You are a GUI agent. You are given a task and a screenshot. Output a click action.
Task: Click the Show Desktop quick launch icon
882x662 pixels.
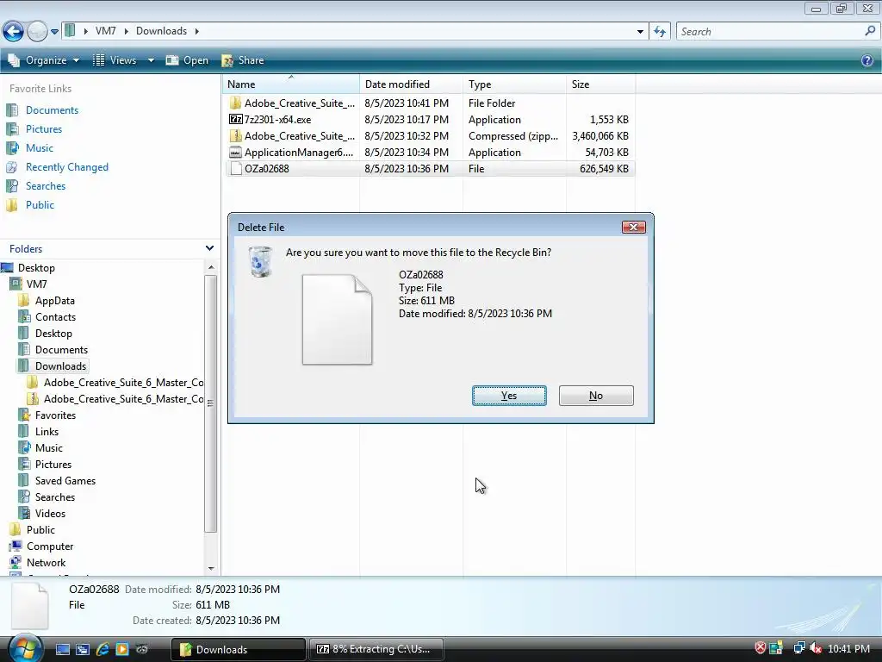tap(62, 649)
